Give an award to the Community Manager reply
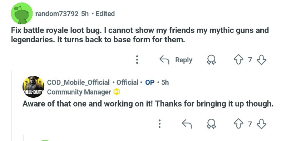286x141 pixels. pyautogui.click(x=211, y=124)
